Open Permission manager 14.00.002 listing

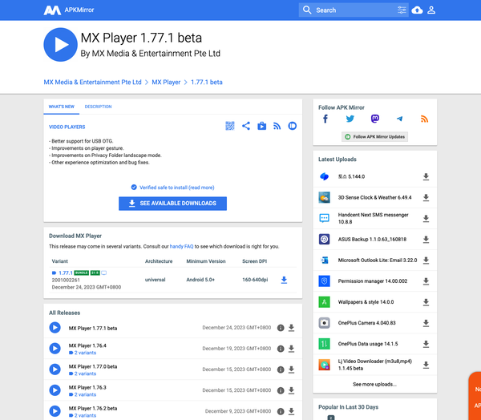[x=373, y=281]
